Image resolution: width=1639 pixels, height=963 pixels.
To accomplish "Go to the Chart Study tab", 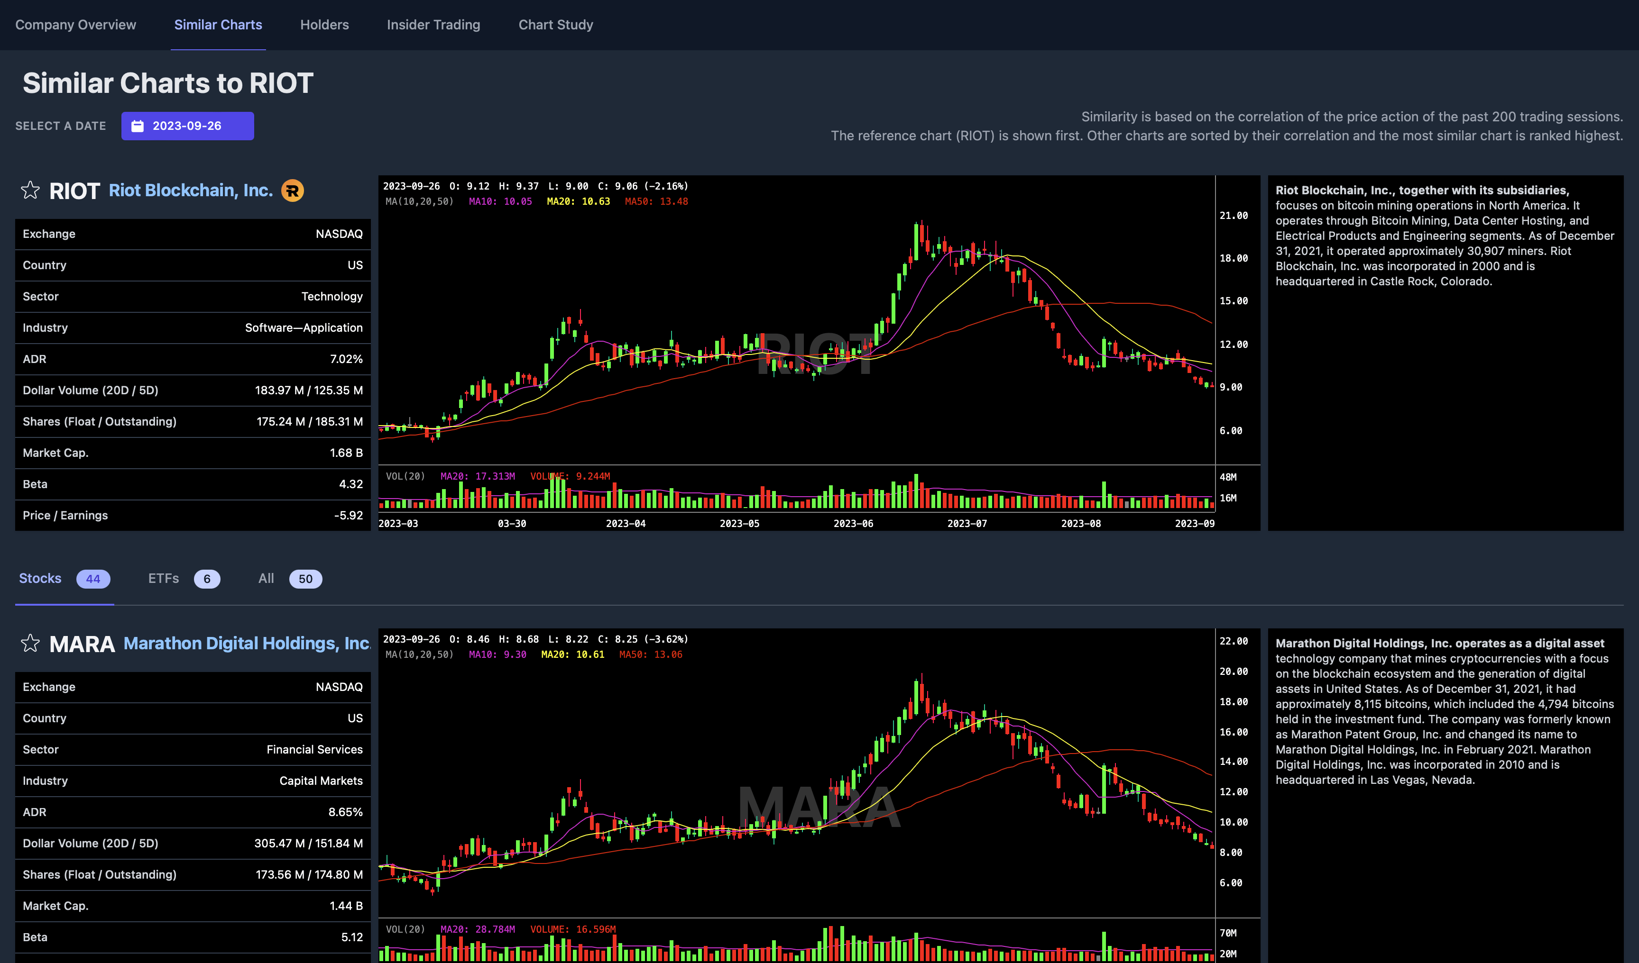I will pos(555,25).
